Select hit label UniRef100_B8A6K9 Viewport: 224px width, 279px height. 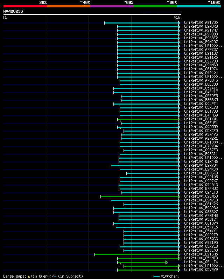pyautogui.click(x=201, y=173)
